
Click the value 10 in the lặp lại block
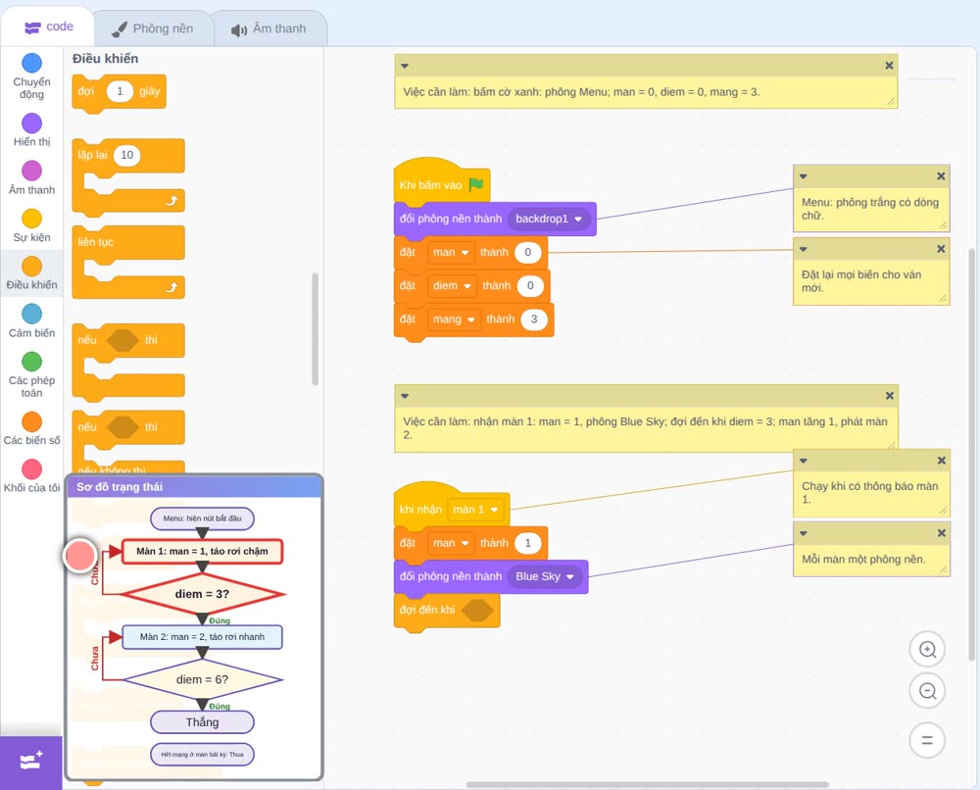coord(126,155)
